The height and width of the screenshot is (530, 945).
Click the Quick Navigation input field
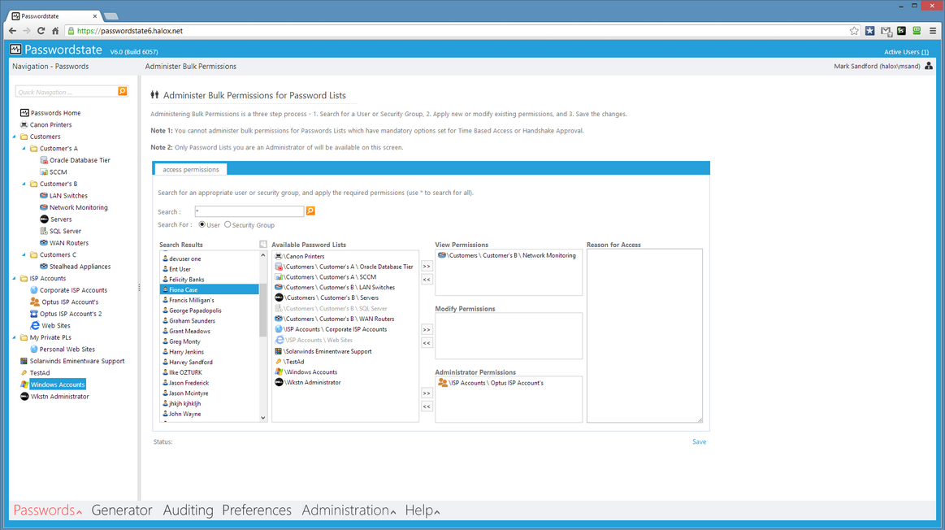pos(67,92)
